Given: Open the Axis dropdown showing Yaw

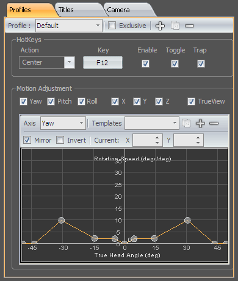Looking at the screenshot, I should point(63,123).
